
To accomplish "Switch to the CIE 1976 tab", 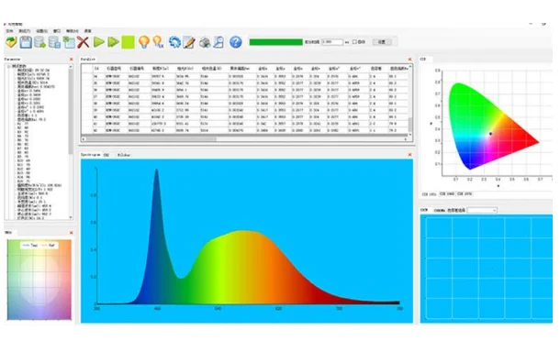I will coord(465,194).
